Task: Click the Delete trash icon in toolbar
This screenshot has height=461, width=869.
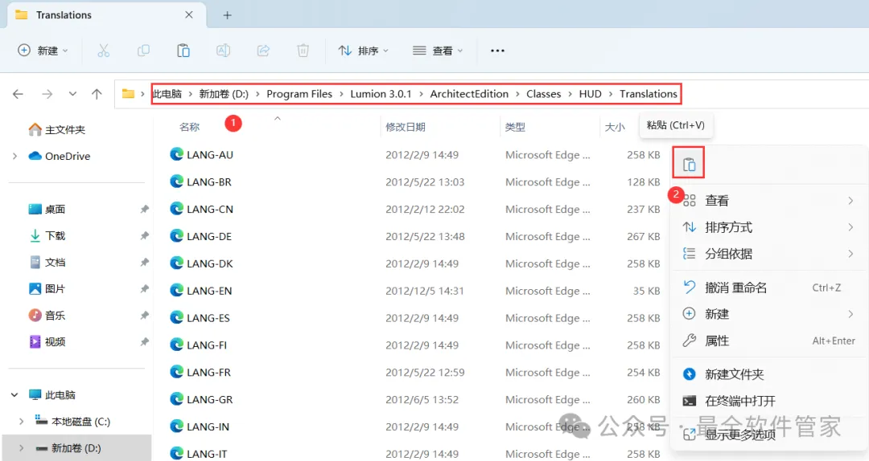Action: (303, 51)
